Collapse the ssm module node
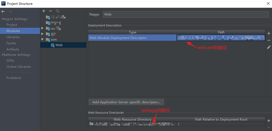Screen dimensions: 272x131 tap(42, 39)
